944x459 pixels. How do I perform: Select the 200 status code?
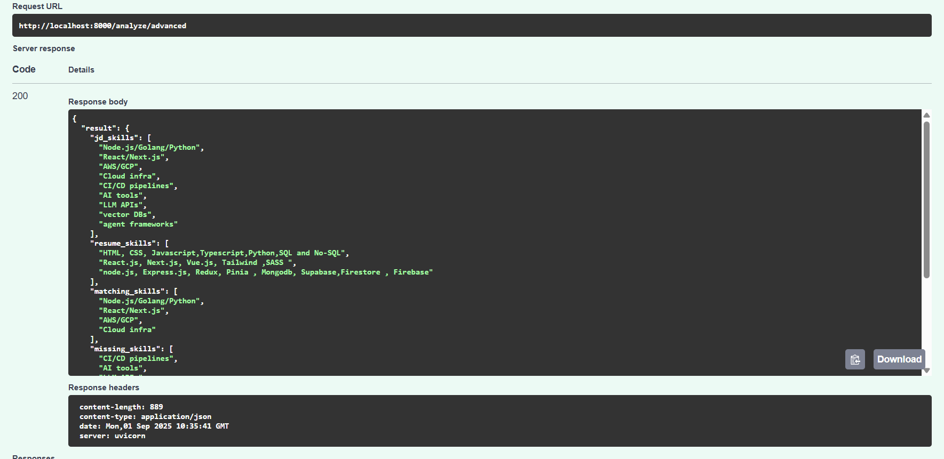(20, 96)
